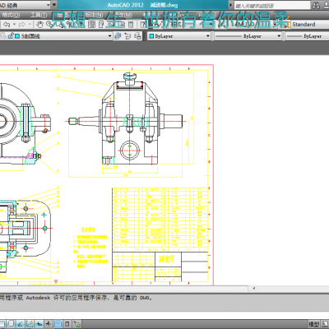Click cyan swatch in ByLayer color control
Image resolution: width=329 pixels, height=329 pixels.
tap(151, 36)
